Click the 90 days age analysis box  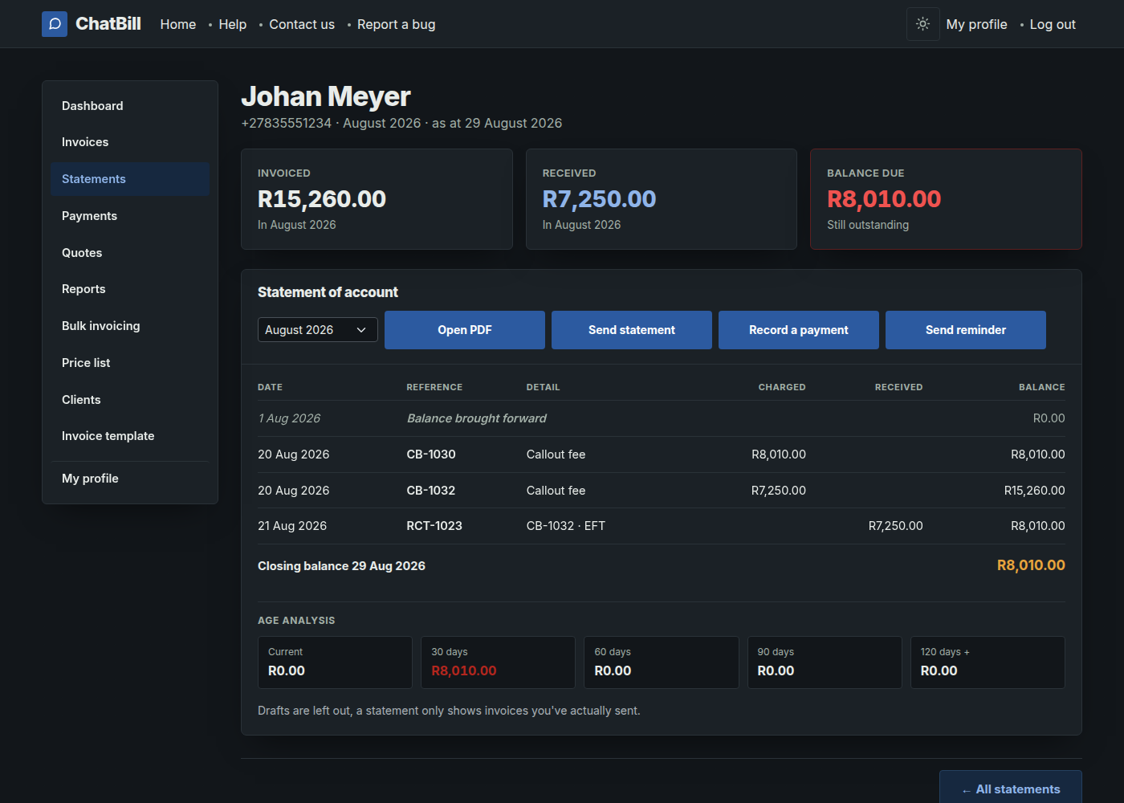point(825,662)
